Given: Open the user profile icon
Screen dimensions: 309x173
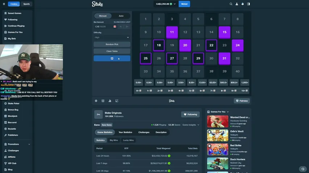Looking at the screenshot, I should pyautogui.click(x=237, y=4).
